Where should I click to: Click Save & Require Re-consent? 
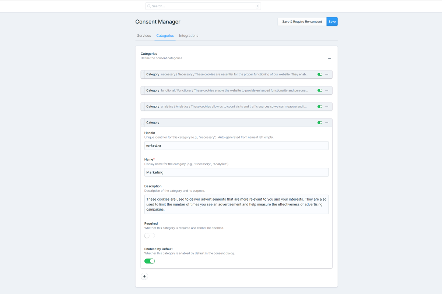(302, 21)
